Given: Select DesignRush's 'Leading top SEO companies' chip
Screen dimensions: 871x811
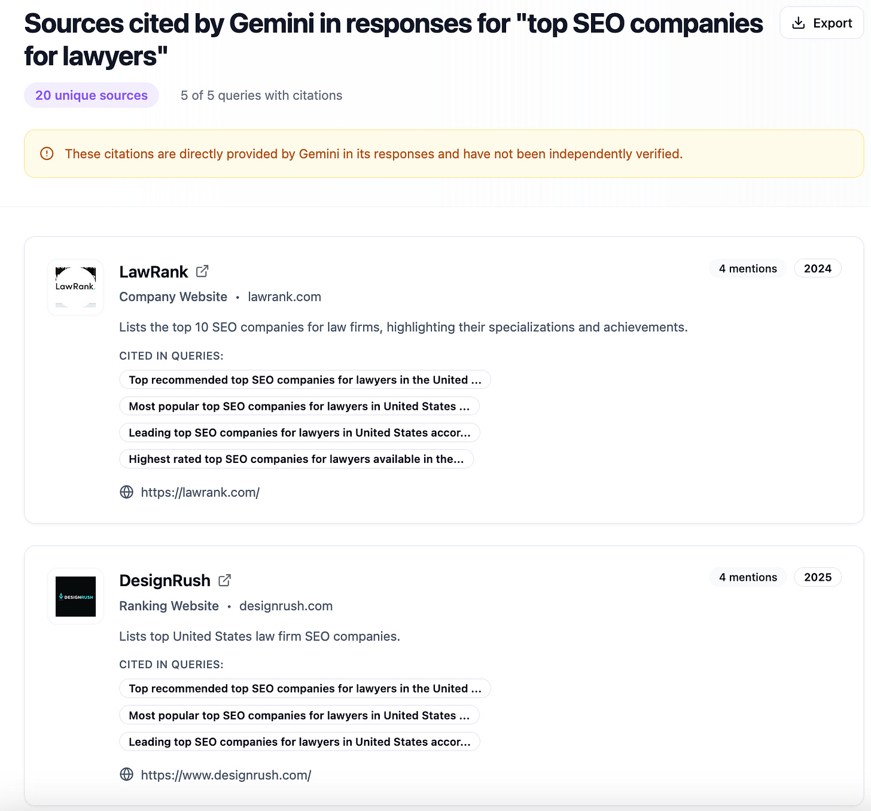Looking at the screenshot, I should (x=300, y=742).
